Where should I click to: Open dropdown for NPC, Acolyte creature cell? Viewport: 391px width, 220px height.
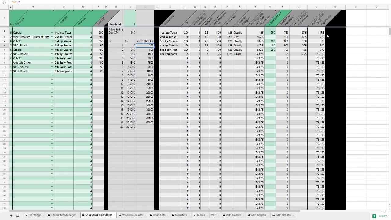click(52, 67)
